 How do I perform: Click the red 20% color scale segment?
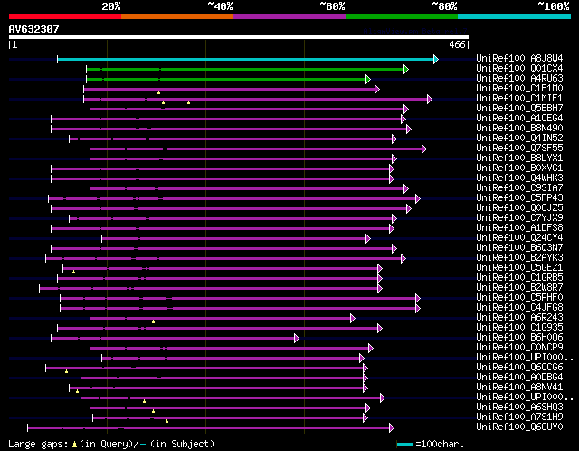65,16
